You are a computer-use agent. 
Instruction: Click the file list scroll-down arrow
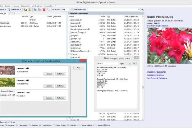pyautogui.click(x=143, y=119)
